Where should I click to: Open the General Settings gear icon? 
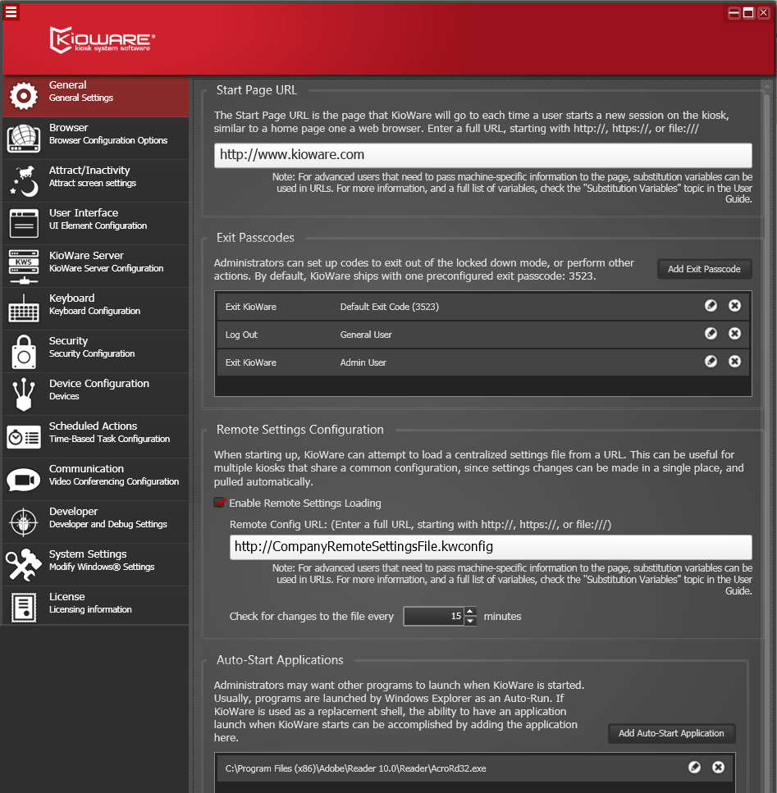22,96
